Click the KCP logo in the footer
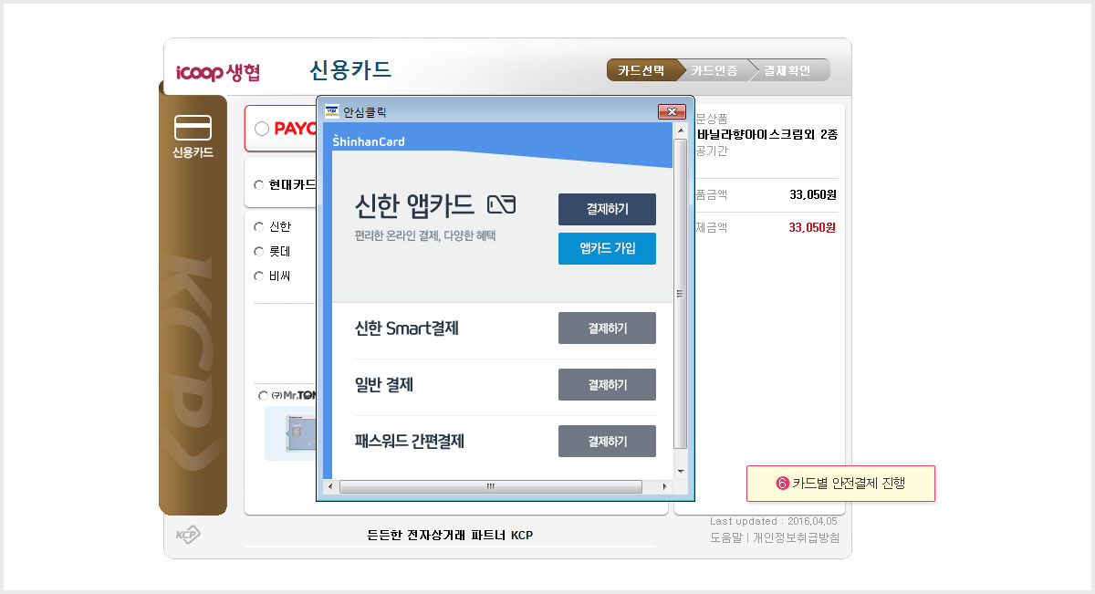The image size is (1095, 594). [187, 536]
